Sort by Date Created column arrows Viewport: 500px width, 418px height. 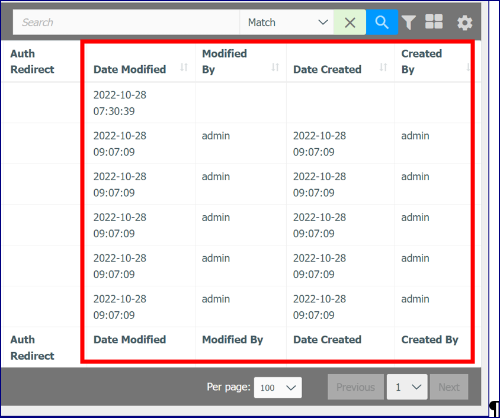tap(383, 68)
